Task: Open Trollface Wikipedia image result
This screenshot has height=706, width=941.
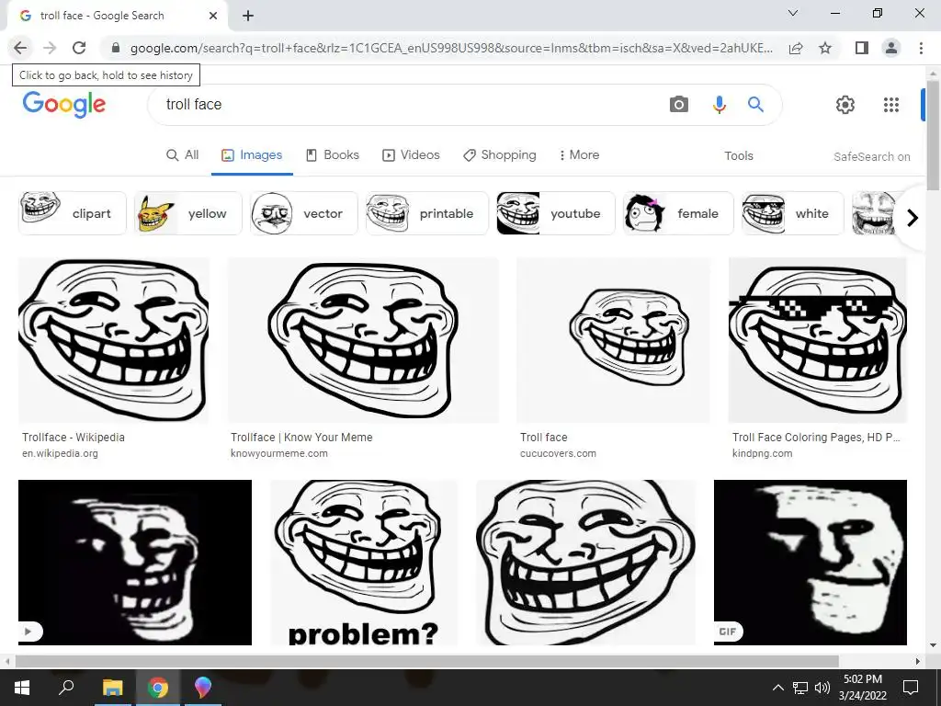Action: point(114,340)
